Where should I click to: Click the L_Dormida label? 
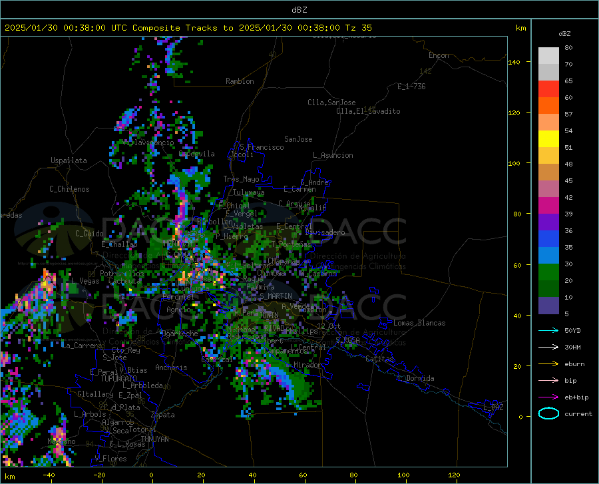(x=416, y=378)
